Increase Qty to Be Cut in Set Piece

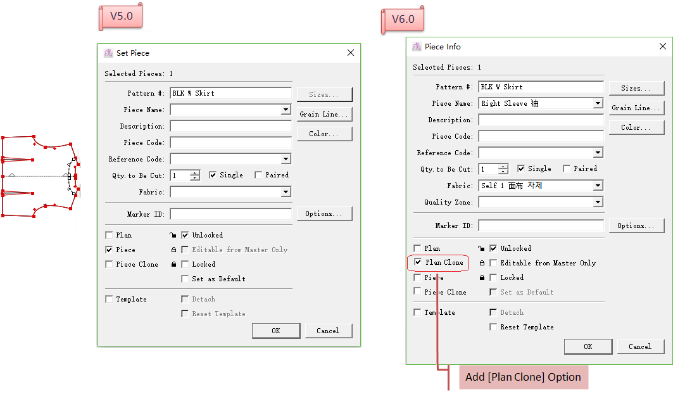pos(195,172)
